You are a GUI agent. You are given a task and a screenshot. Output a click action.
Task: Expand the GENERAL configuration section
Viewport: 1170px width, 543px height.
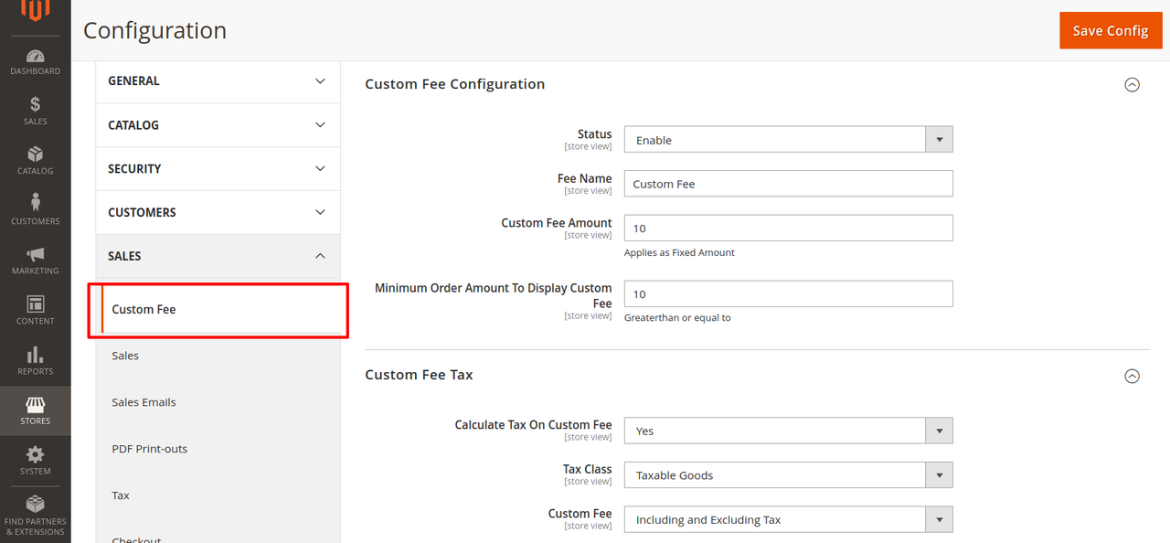[x=218, y=81]
